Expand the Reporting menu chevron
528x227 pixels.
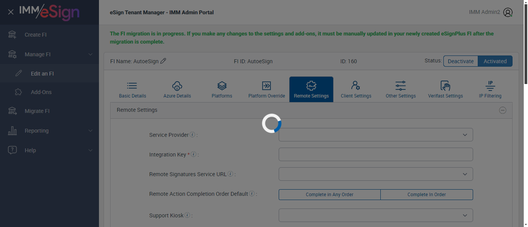tap(90, 131)
